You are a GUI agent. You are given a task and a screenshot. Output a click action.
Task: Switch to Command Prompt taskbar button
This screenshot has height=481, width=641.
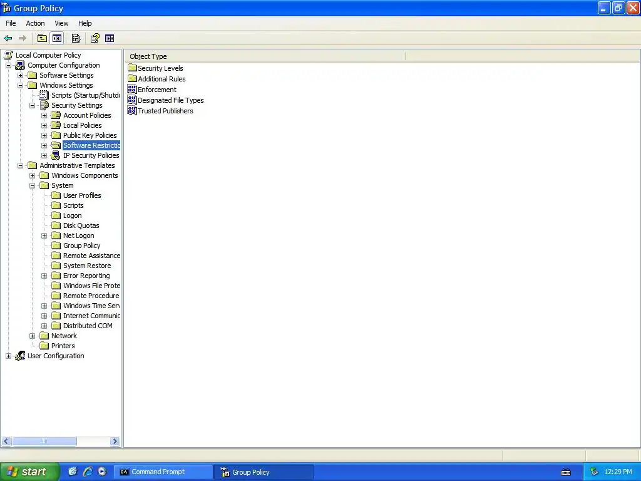pyautogui.click(x=163, y=472)
